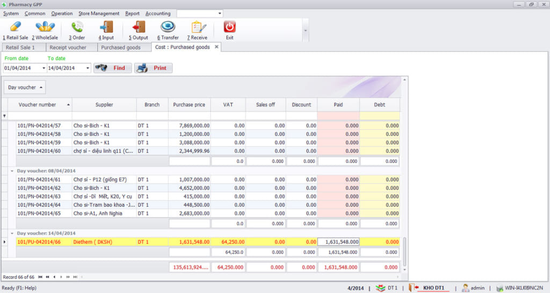Close the Cost : Purchased goods tab

tap(216, 47)
